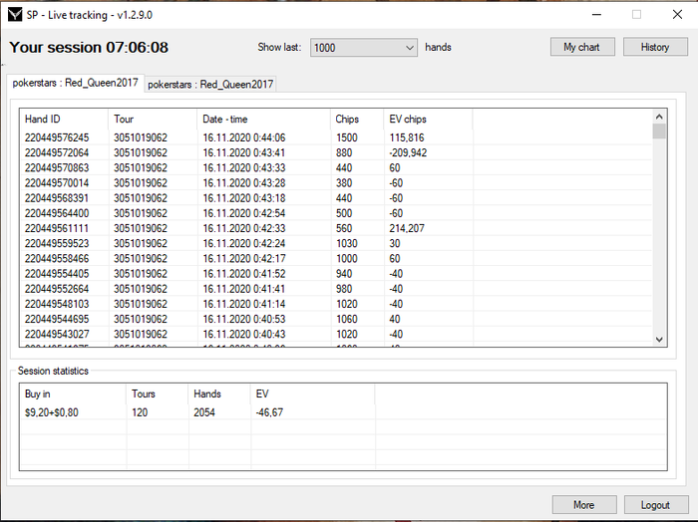Click the date 16.11.2020 0:44:06

244,137
